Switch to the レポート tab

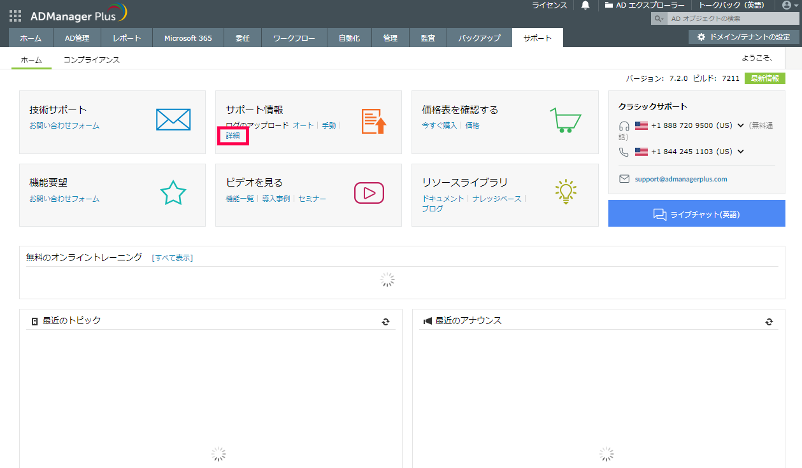[127, 38]
